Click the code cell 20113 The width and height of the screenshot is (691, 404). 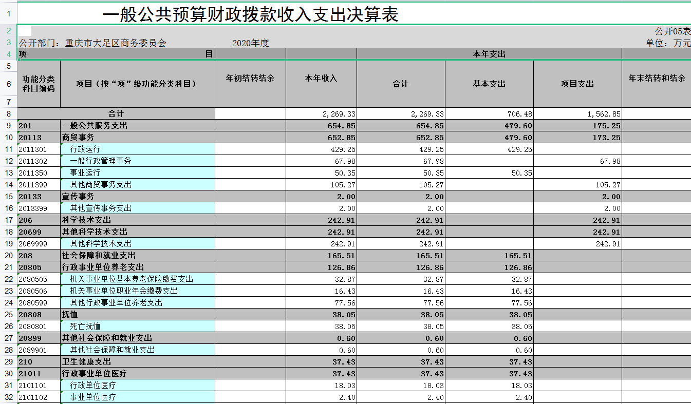(39, 137)
